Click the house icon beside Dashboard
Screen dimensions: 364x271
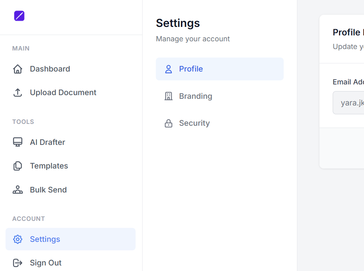pos(17,69)
